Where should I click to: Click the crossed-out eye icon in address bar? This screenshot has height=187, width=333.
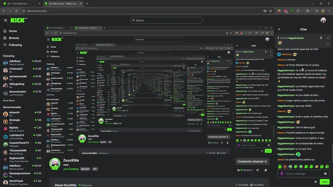pyautogui.click(x=265, y=11)
